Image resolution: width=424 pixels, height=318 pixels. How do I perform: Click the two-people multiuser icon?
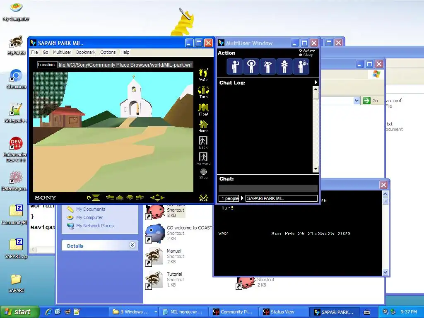203,198
